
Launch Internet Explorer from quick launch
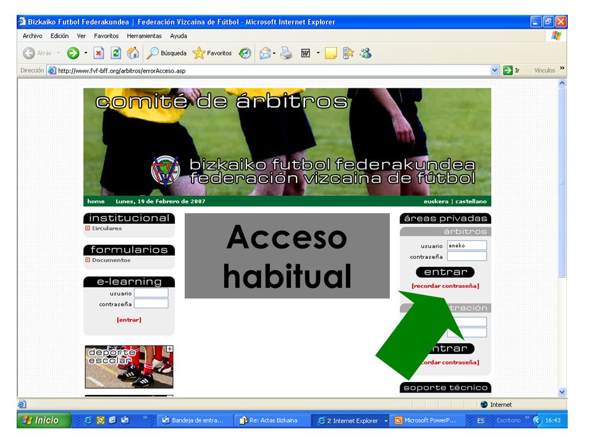88,420
